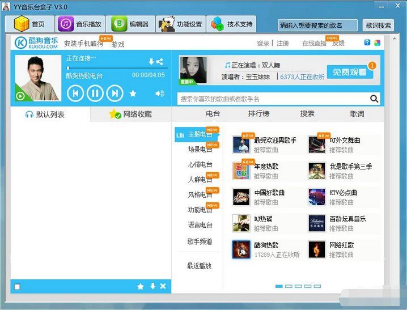Pause the current song
This screenshot has width=407, height=310.
click(95, 93)
